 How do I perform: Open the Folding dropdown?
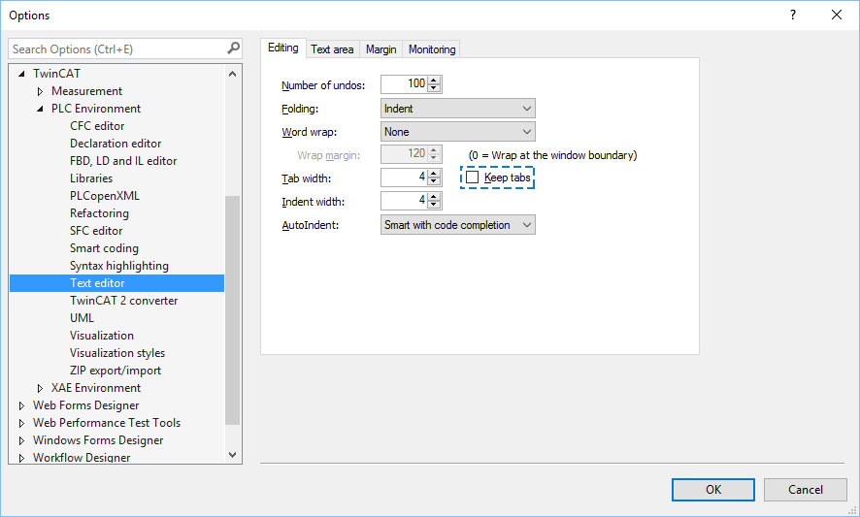[x=458, y=109]
